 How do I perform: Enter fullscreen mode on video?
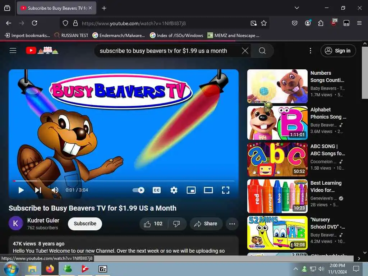click(226, 190)
